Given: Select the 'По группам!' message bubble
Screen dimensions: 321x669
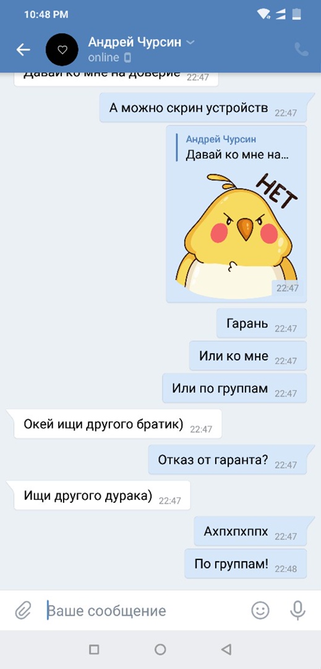Looking at the screenshot, I should coord(246,564).
